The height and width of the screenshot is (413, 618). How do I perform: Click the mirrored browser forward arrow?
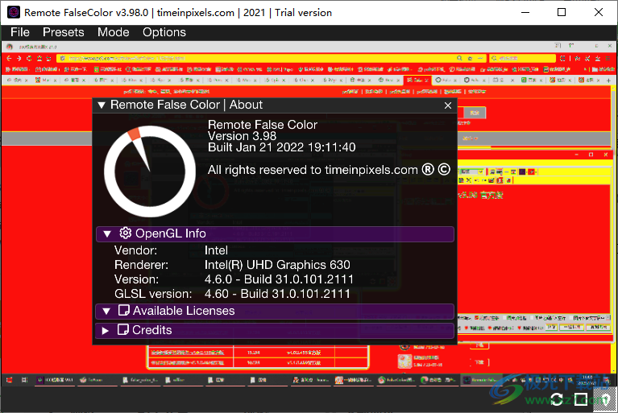19,58
